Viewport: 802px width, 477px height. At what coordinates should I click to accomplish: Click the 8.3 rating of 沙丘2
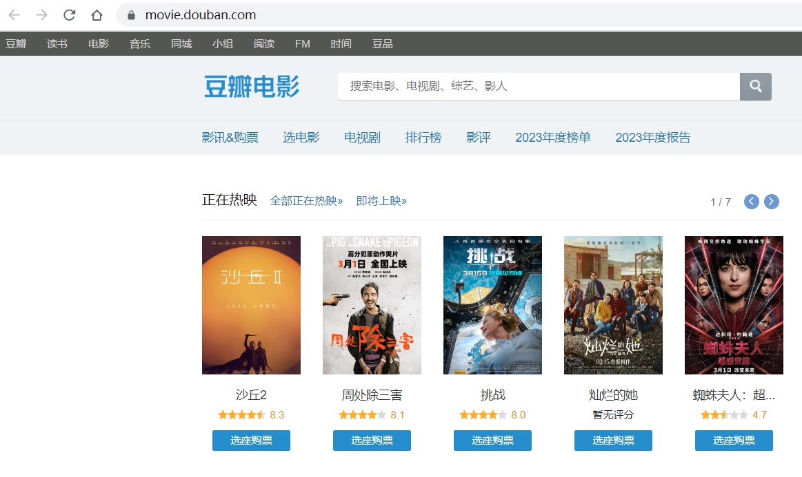[x=277, y=414]
